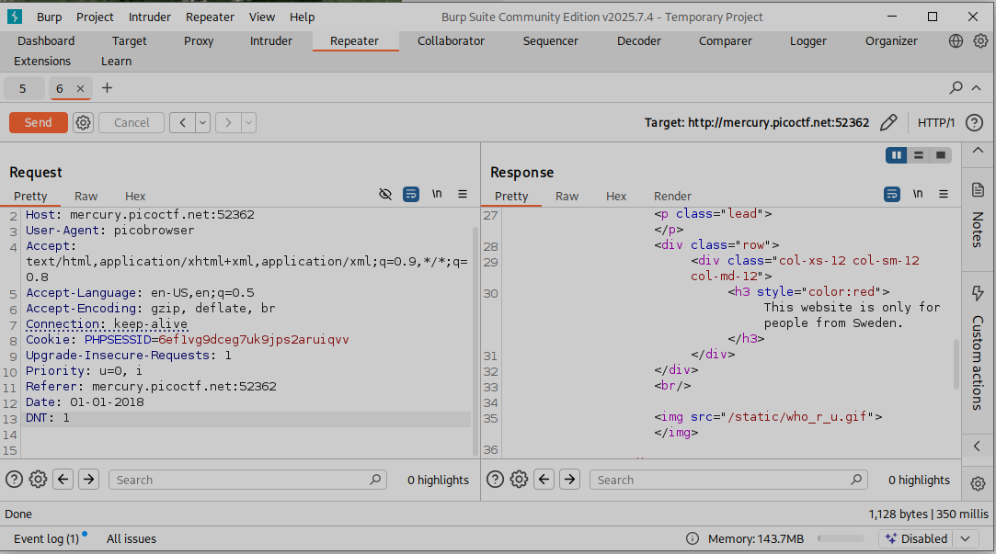Switch to the Decoder tab
This screenshot has width=996, height=554.
638,40
